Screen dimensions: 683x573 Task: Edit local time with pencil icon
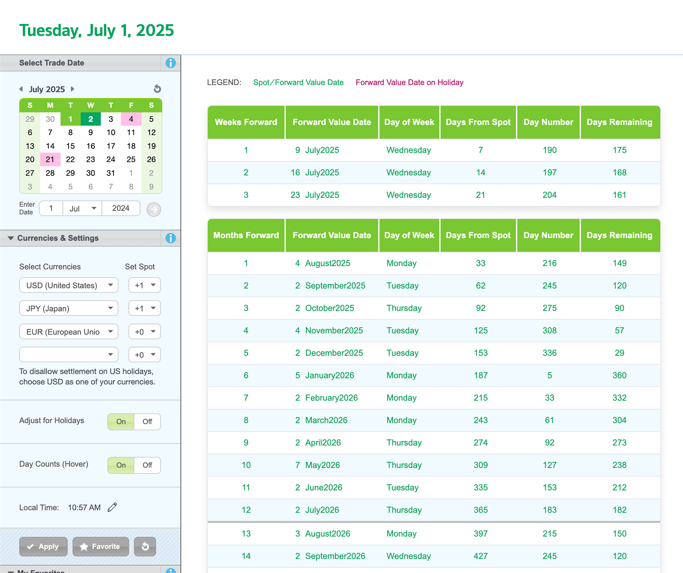tap(112, 507)
